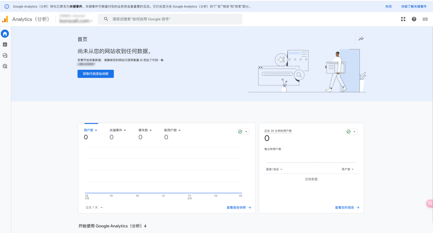The height and width of the screenshot is (233, 433).
Task: Open 国家/地区 dimension dropdown
Action: click(x=274, y=169)
